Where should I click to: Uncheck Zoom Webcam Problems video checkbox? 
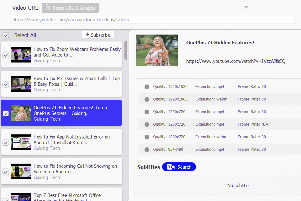(x=6, y=55)
